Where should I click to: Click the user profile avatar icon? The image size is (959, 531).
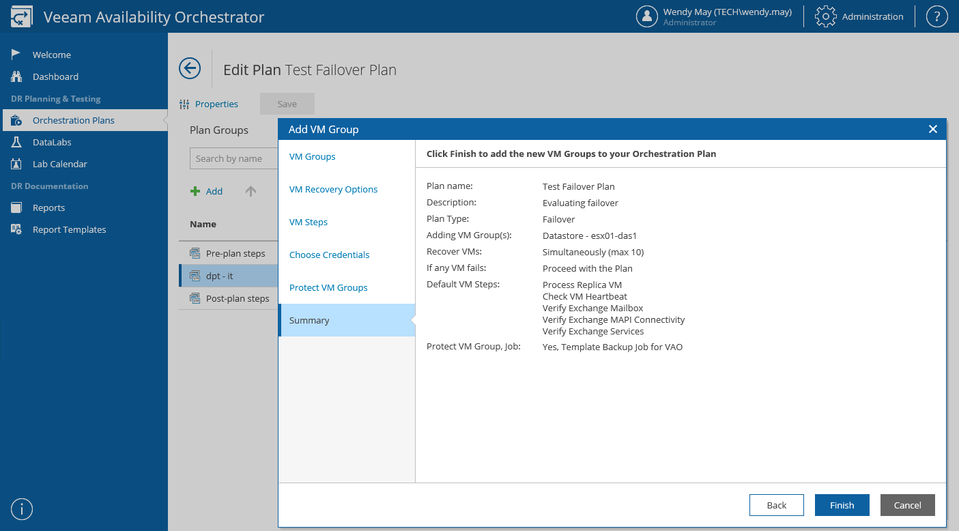tap(646, 17)
